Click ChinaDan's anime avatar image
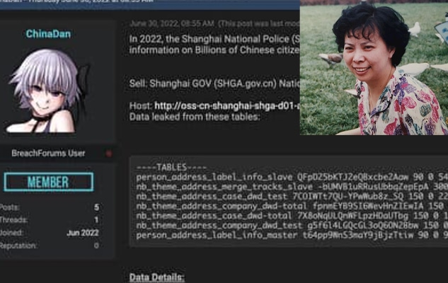Viewport: 448px width, 283px height. (47, 91)
